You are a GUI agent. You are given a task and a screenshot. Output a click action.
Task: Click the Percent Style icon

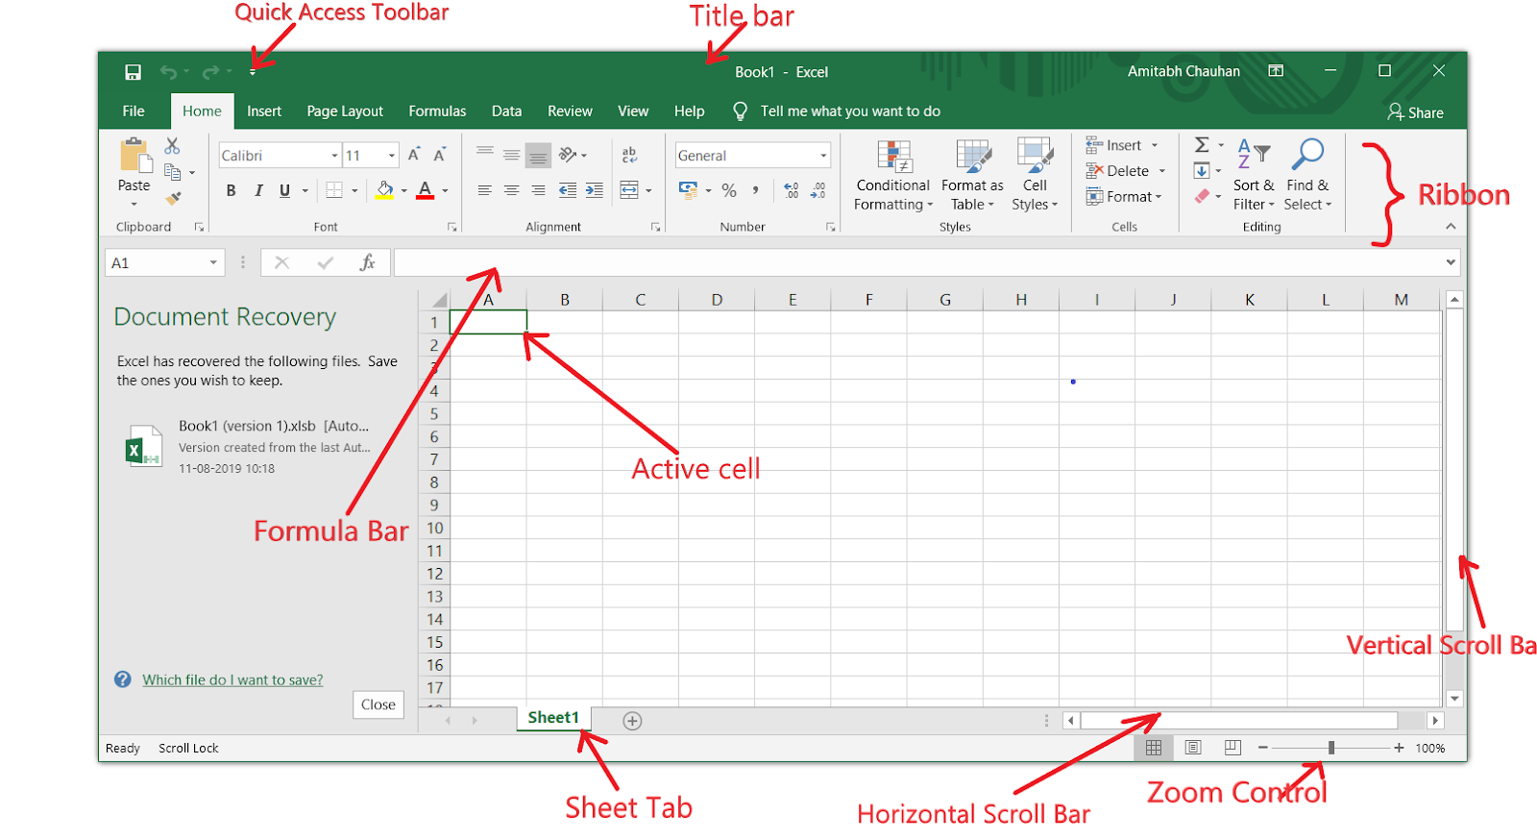729,190
